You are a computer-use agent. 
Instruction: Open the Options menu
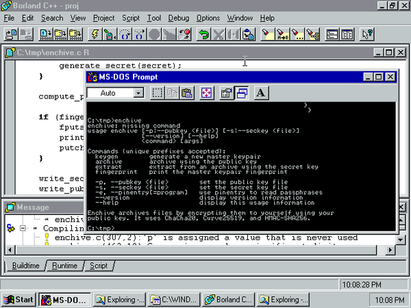(x=208, y=18)
